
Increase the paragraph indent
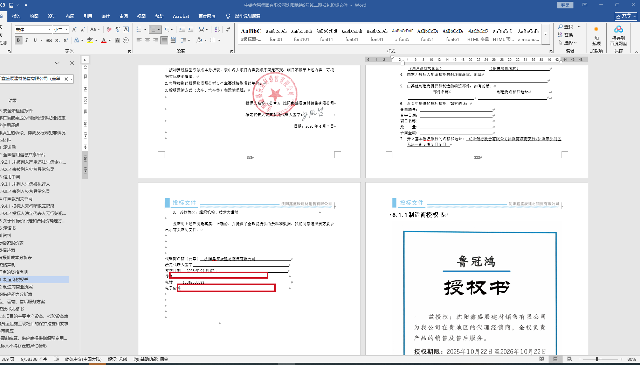pos(190,30)
